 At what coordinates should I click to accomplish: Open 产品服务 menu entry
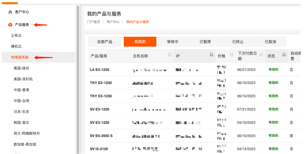pyautogui.click(x=22, y=25)
